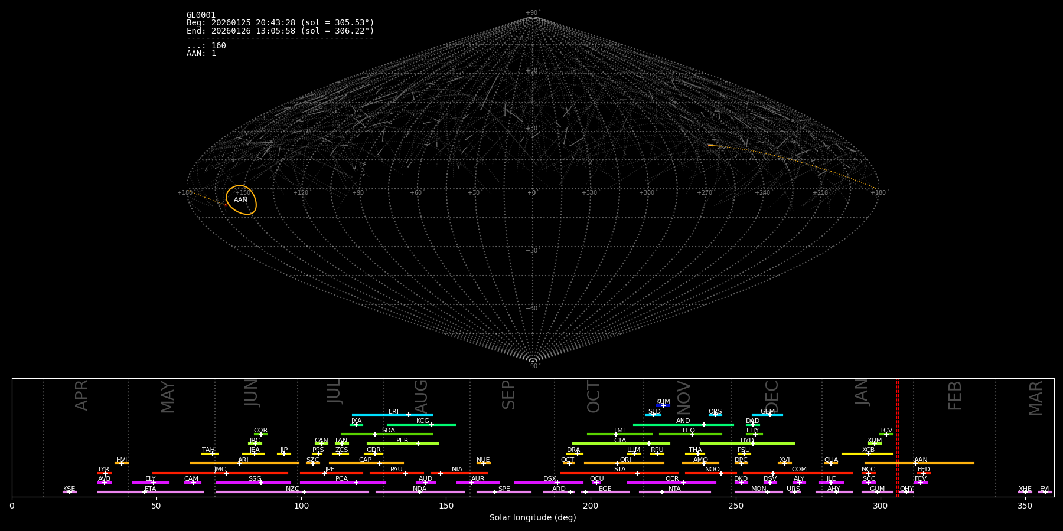Select the NZC shower label
1063x531 pixels.
292,489
